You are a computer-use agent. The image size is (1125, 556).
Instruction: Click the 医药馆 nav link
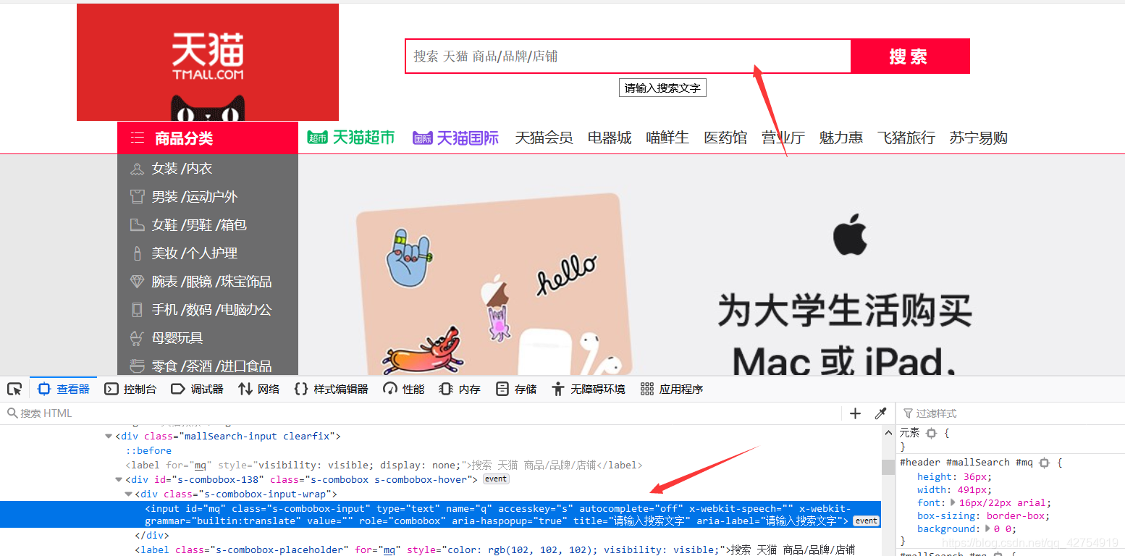pos(725,138)
